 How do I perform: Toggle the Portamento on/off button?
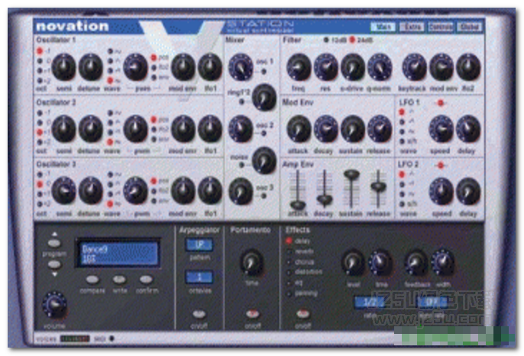tap(253, 314)
